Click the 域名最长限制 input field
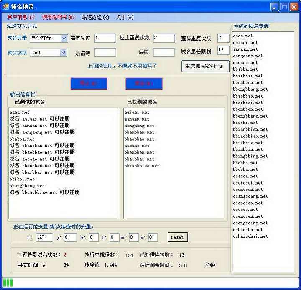Image resolution: width=301 pixels, height=290 pixels. click(223, 50)
